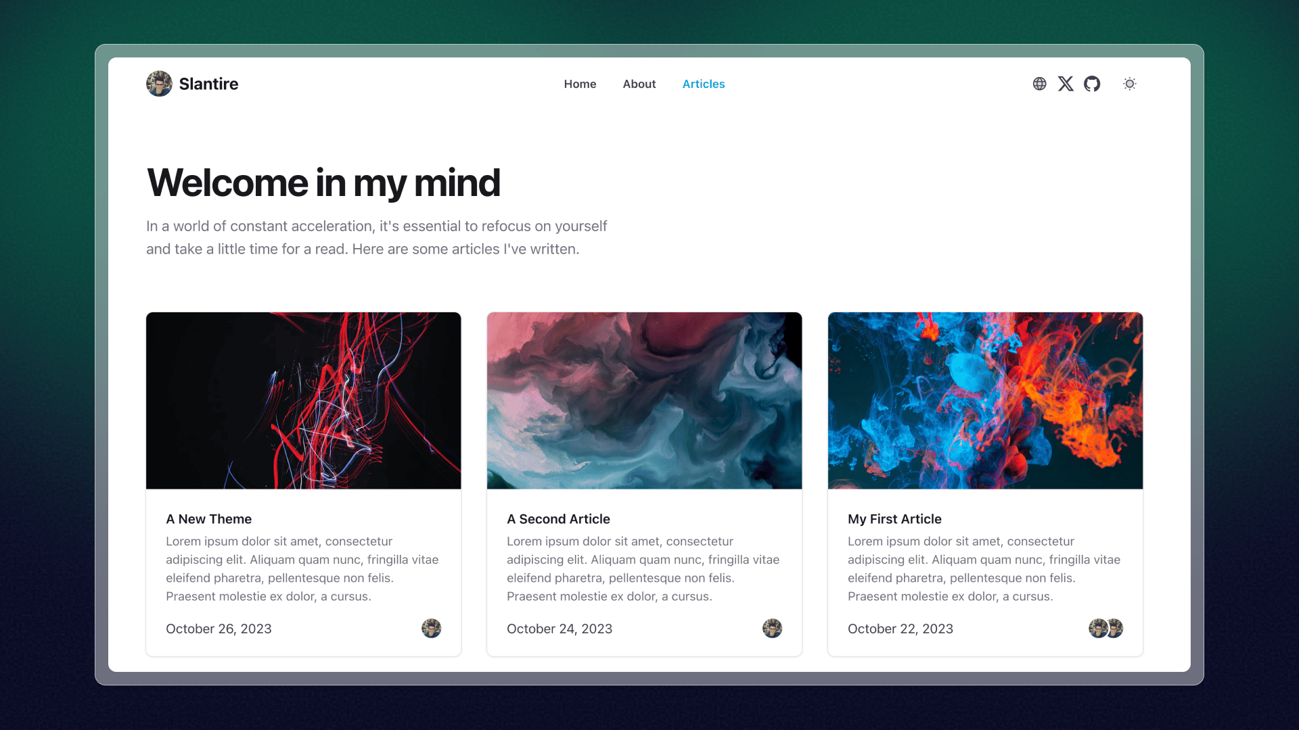The image size is (1299, 730).
Task: Click dual author avatars on 'My First Article'
Action: [1106, 629]
